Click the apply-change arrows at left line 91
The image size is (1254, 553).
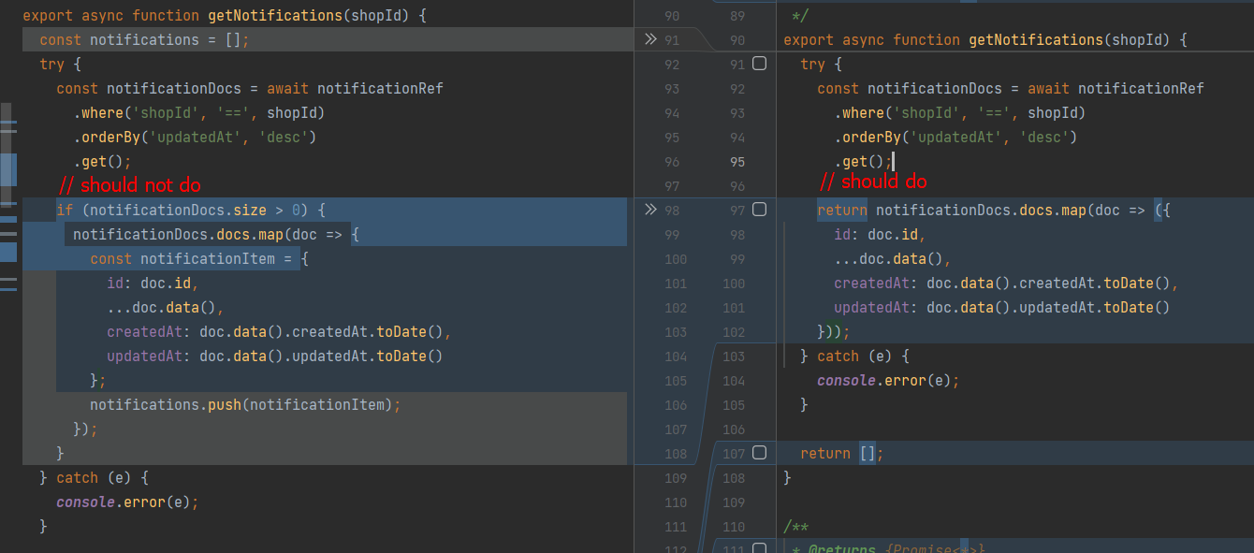[651, 39]
